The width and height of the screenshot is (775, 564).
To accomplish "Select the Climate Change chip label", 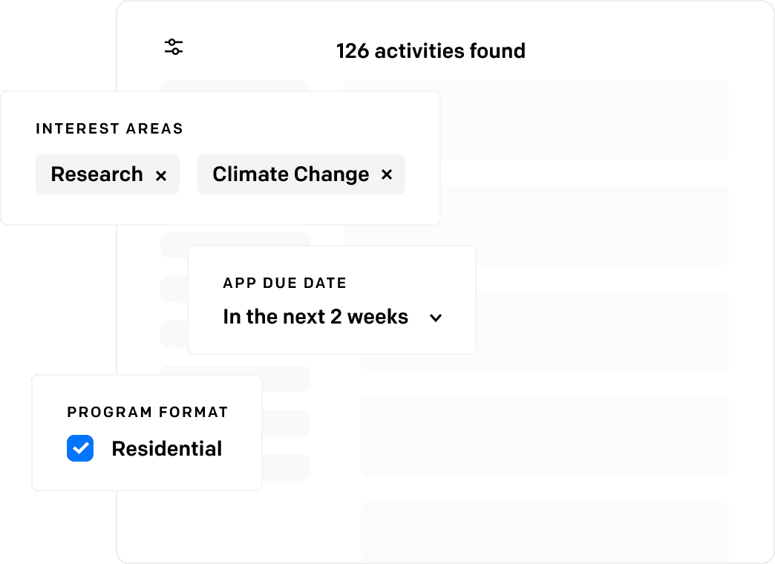I will pos(291,174).
